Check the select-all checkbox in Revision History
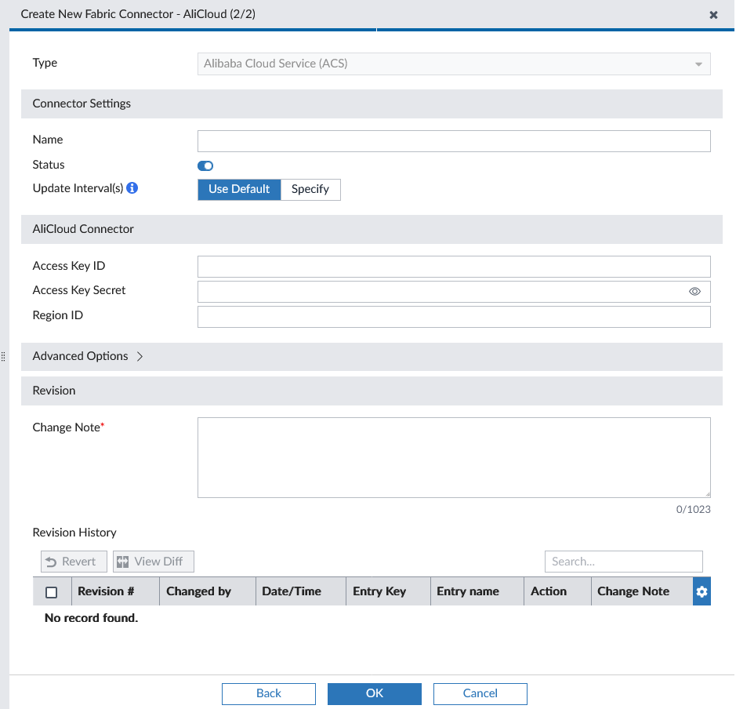Image resolution: width=736 pixels, height=709 pixels. 52,591
